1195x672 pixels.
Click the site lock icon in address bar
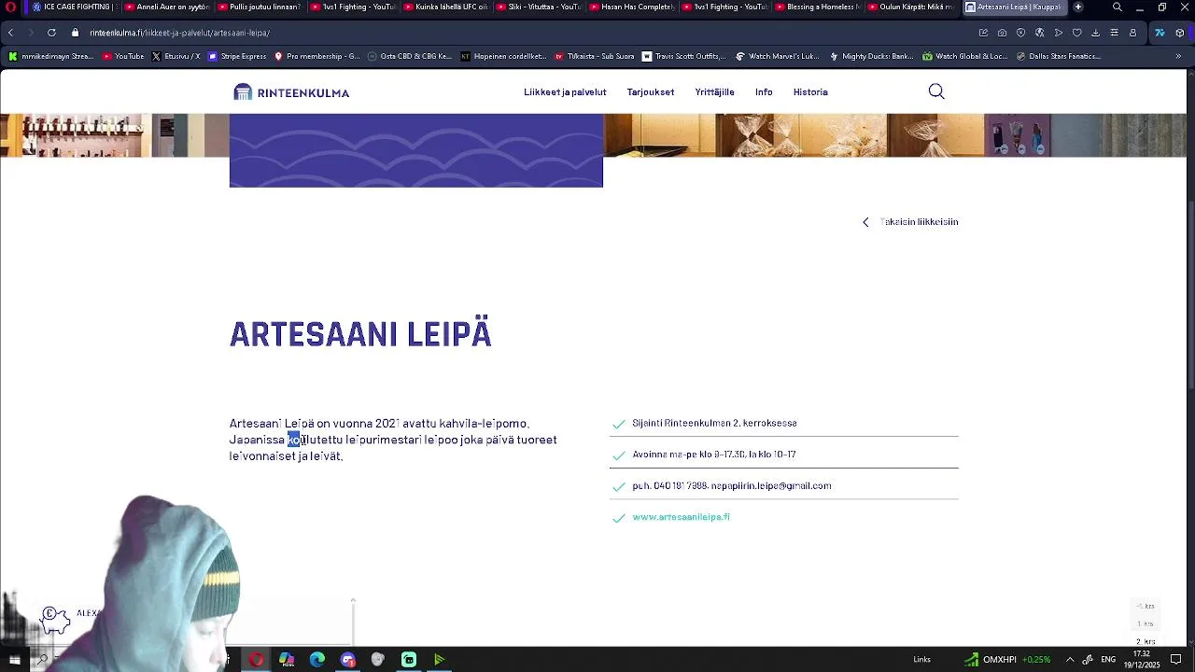pyautogui.click(x=76, y=33)
